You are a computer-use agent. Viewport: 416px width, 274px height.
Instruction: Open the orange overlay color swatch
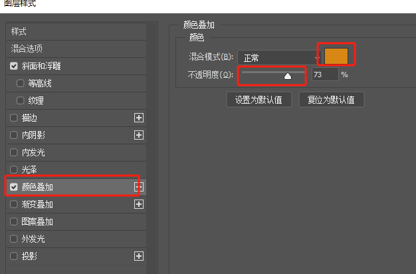(x=336, y=56)
